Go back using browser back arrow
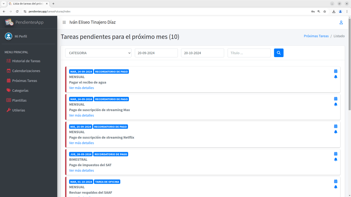This screenshot has height=197, width=351. (4, 11)
